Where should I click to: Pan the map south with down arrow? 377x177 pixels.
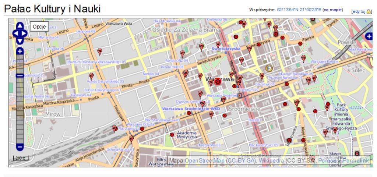(20, 41)
